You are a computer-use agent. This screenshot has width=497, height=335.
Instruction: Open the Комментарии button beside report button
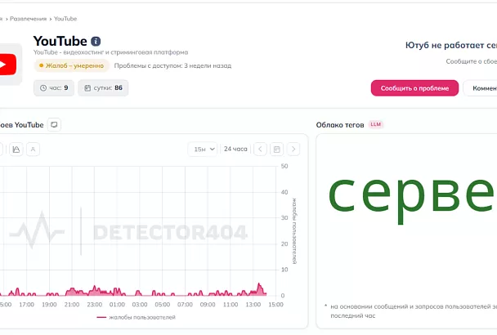click(480, 88)
